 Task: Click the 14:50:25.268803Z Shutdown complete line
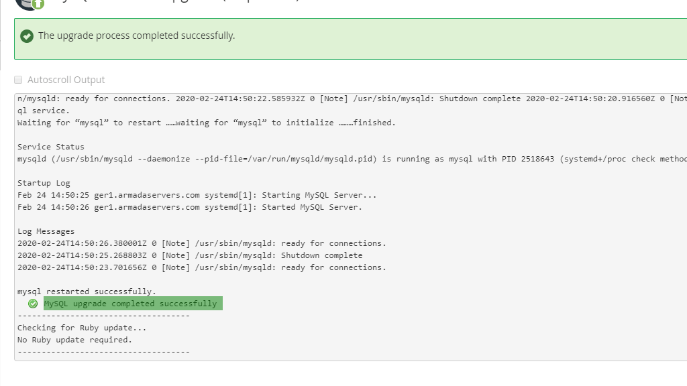pyautogui.click(x=190, y=255)
